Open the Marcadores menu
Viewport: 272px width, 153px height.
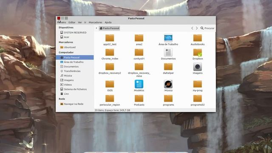click(95, 23)
